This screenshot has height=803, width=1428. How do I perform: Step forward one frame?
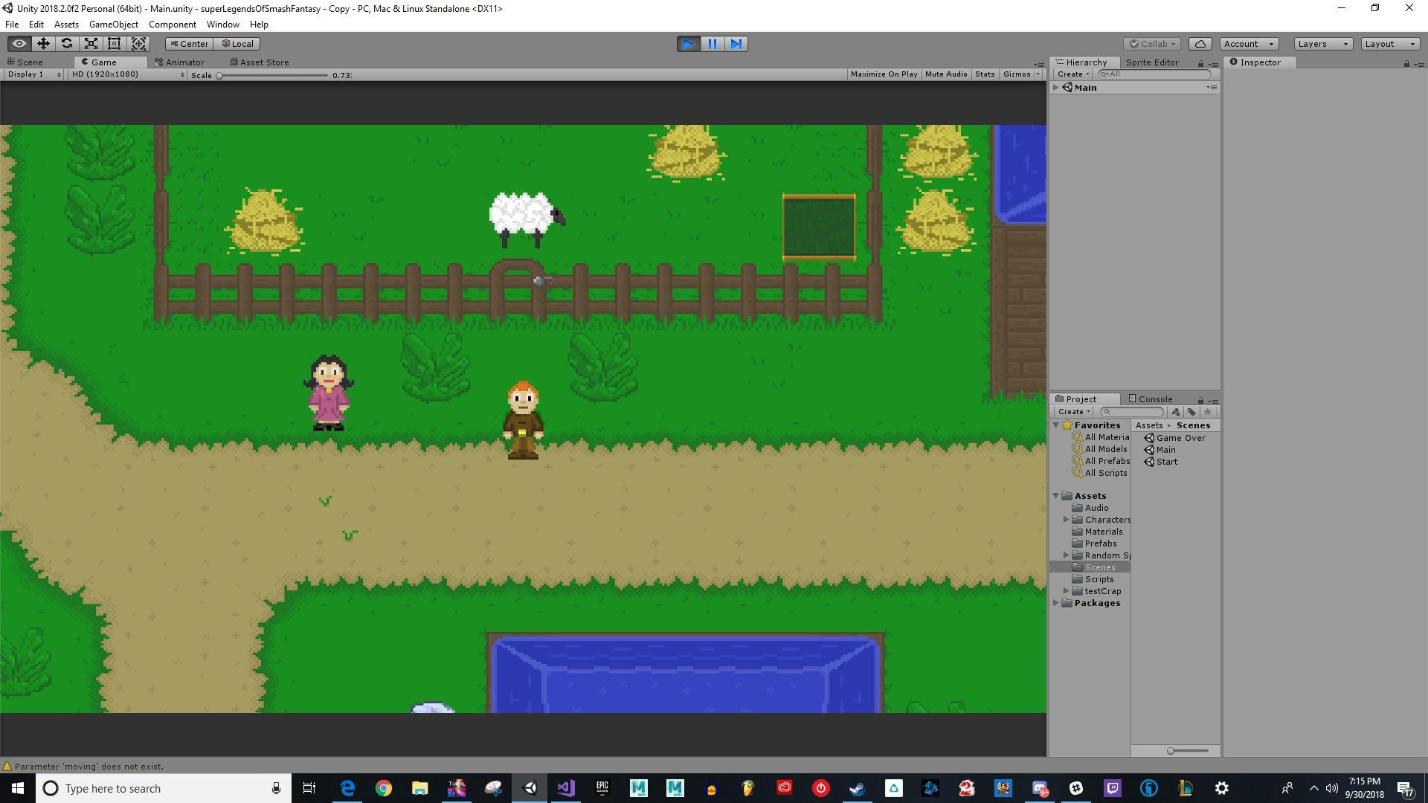[x=736, y=44]
